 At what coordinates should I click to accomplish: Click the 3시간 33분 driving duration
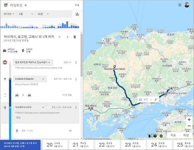[67, 95]
